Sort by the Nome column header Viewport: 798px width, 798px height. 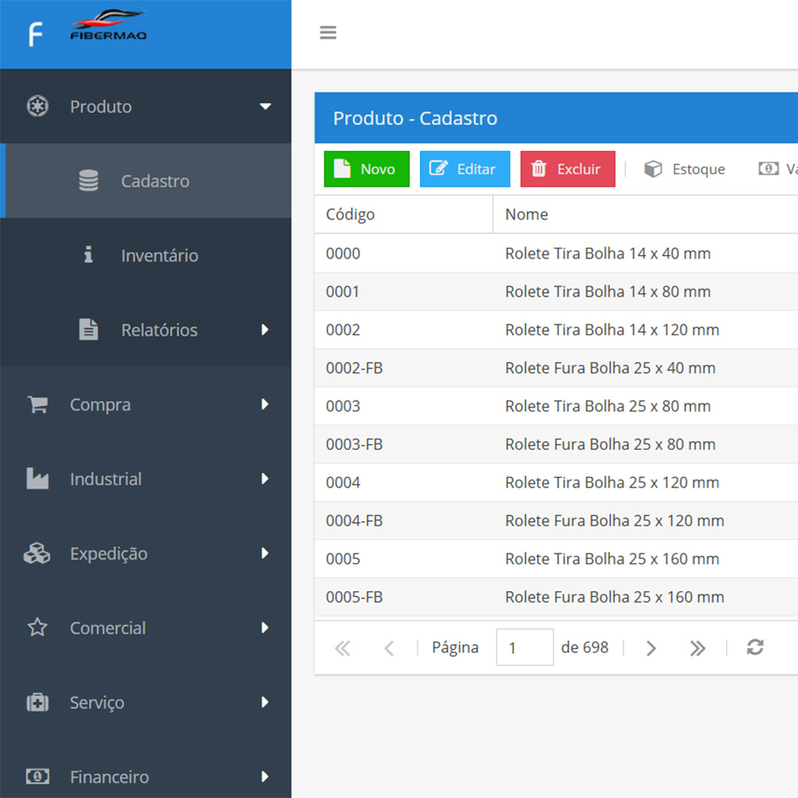[645, 214]
